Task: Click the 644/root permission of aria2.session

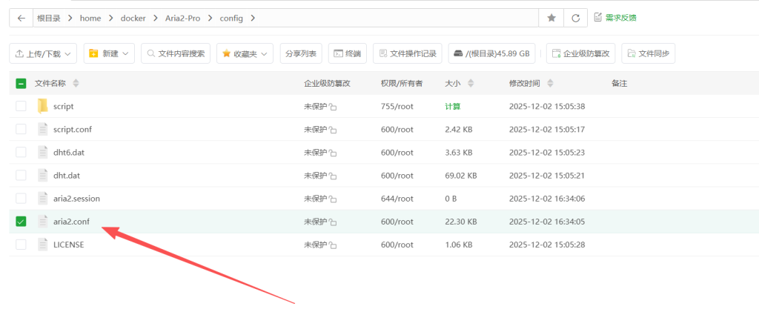Action: coord(397,199)
